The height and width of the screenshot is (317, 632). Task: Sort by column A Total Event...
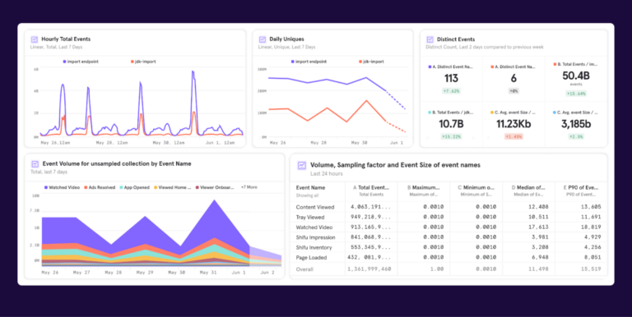(x=371, y=188)
